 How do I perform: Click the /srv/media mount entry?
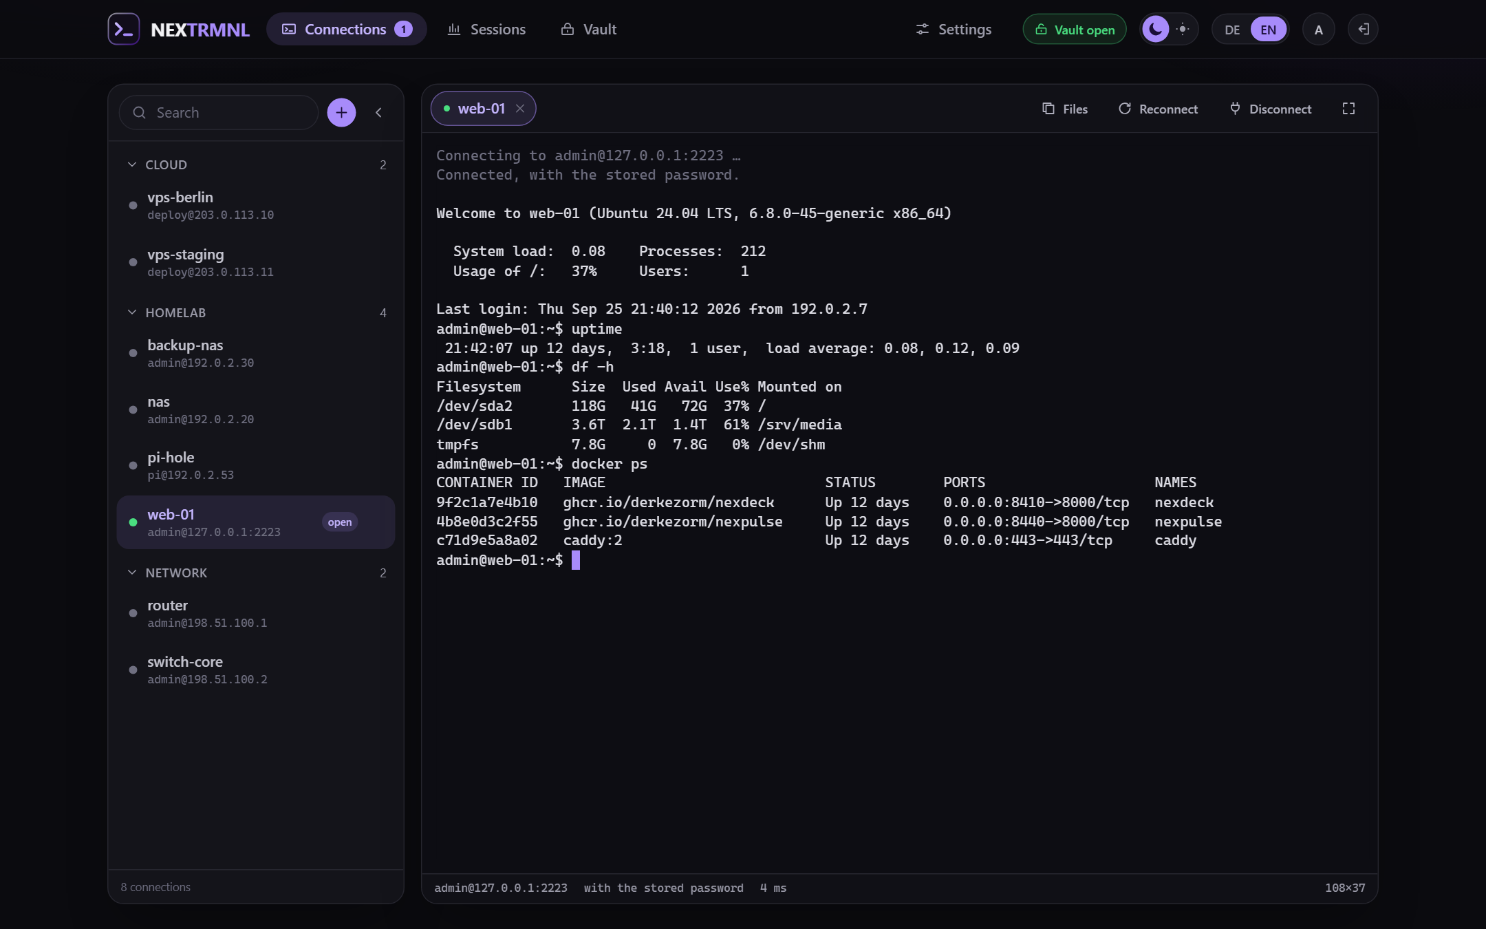799,425
